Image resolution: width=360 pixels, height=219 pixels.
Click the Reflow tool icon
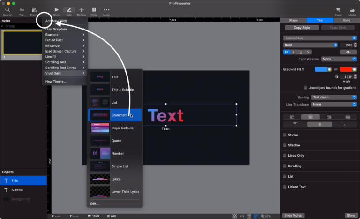coord(82,11)
